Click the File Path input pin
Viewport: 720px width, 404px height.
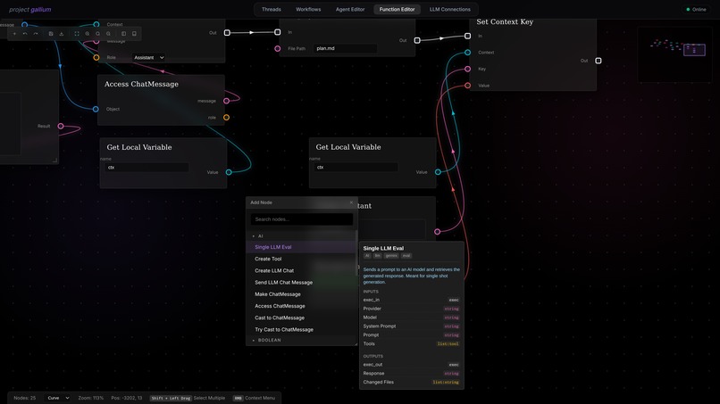click(x=277, y=48)
